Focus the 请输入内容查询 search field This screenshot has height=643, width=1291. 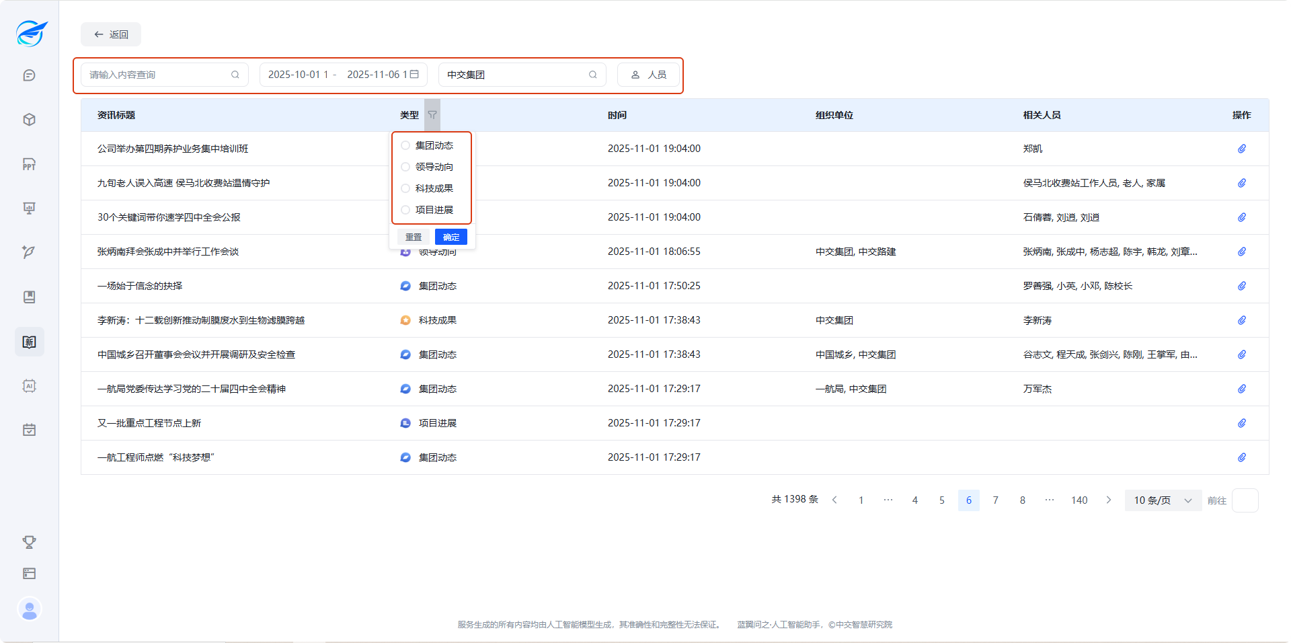point(165,75)
